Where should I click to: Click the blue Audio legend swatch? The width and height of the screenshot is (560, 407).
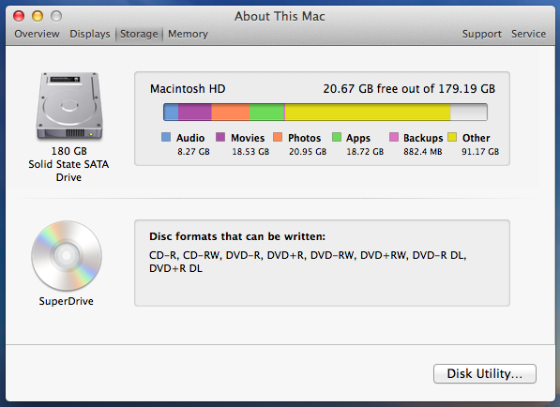click(166, 137)
